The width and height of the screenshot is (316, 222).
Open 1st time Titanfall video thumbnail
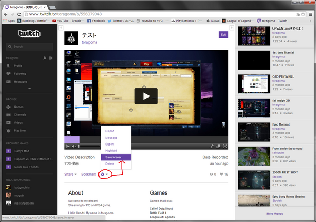click(x=254, y=60)
